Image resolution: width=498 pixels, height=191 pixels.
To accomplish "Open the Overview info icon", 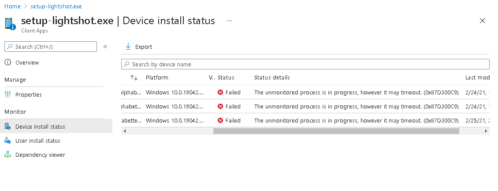I will click(x=7, y=63).
